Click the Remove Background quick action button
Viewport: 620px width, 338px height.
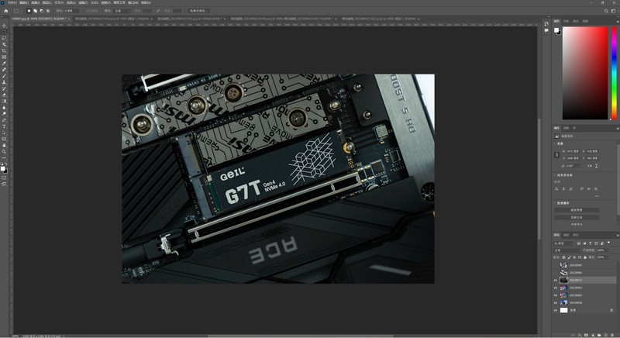click(x=577, y=210)
